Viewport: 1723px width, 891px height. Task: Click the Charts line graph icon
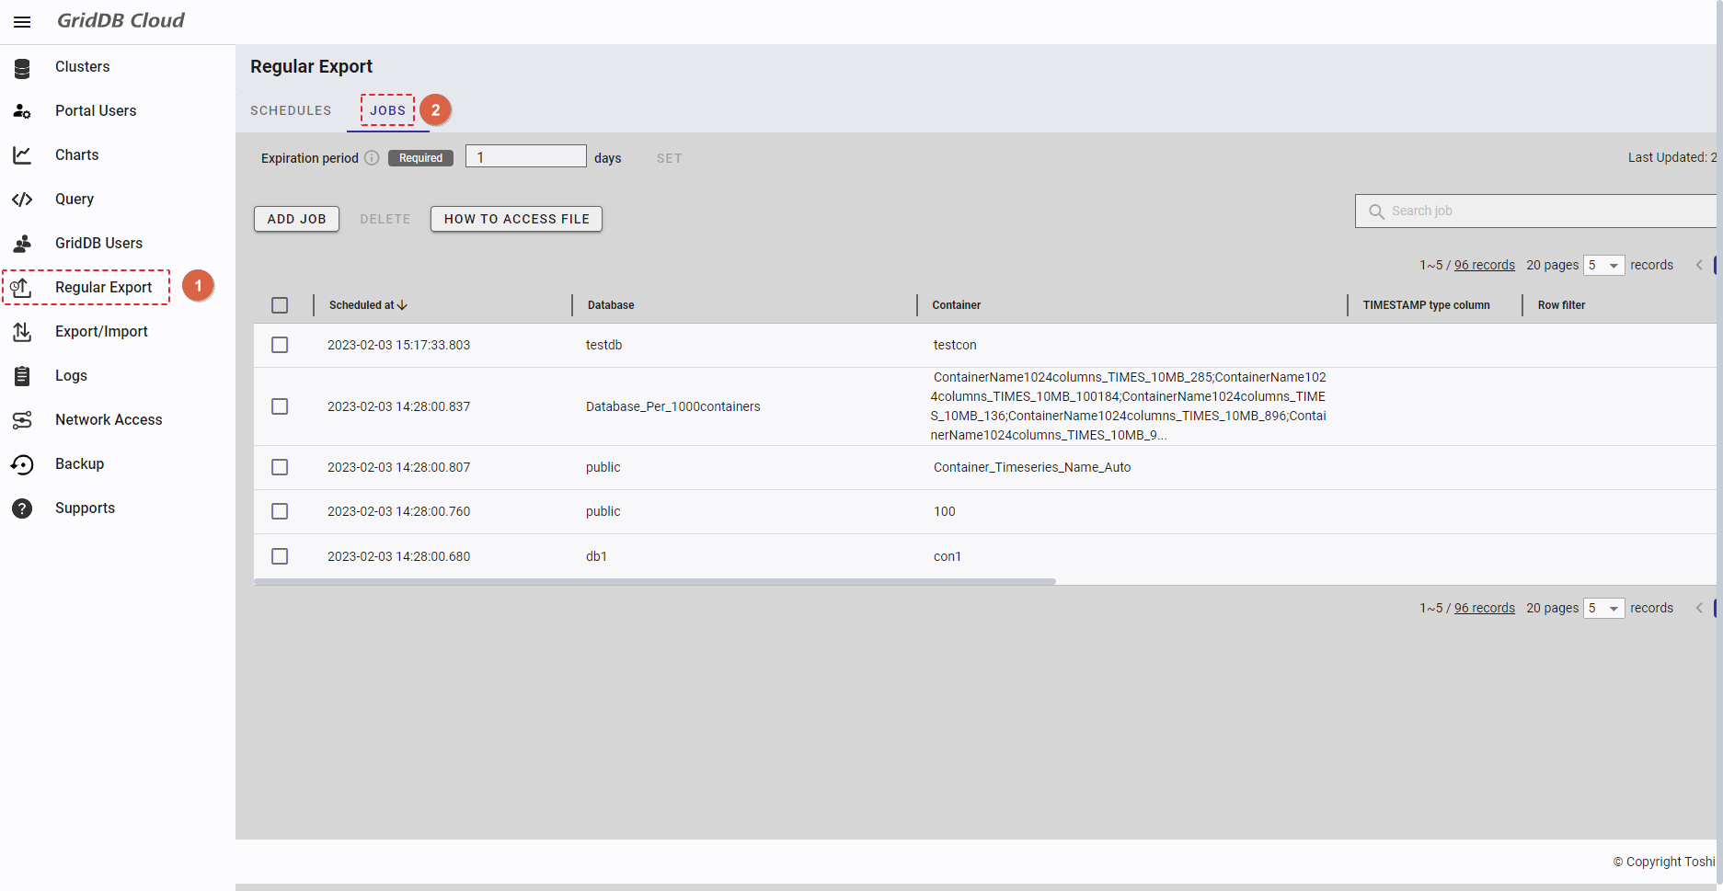(22, 155)
